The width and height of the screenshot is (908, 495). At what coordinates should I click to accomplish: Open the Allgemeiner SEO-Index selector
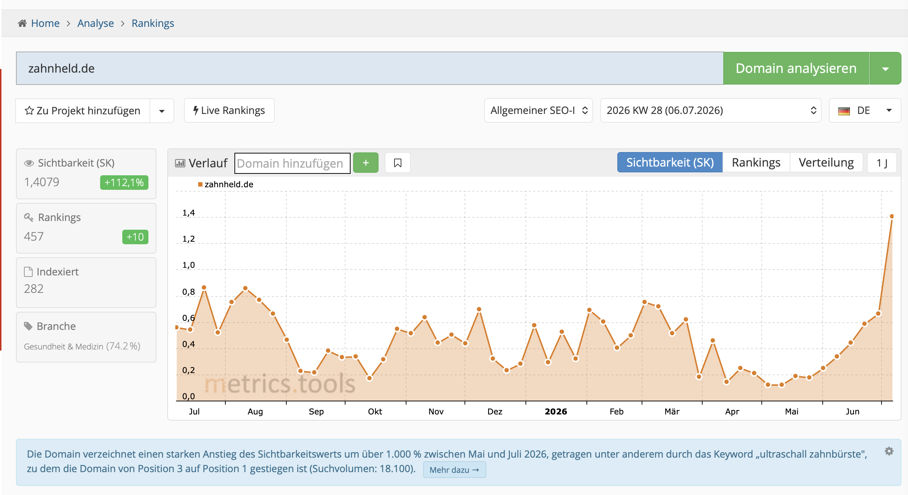[539, 110]
